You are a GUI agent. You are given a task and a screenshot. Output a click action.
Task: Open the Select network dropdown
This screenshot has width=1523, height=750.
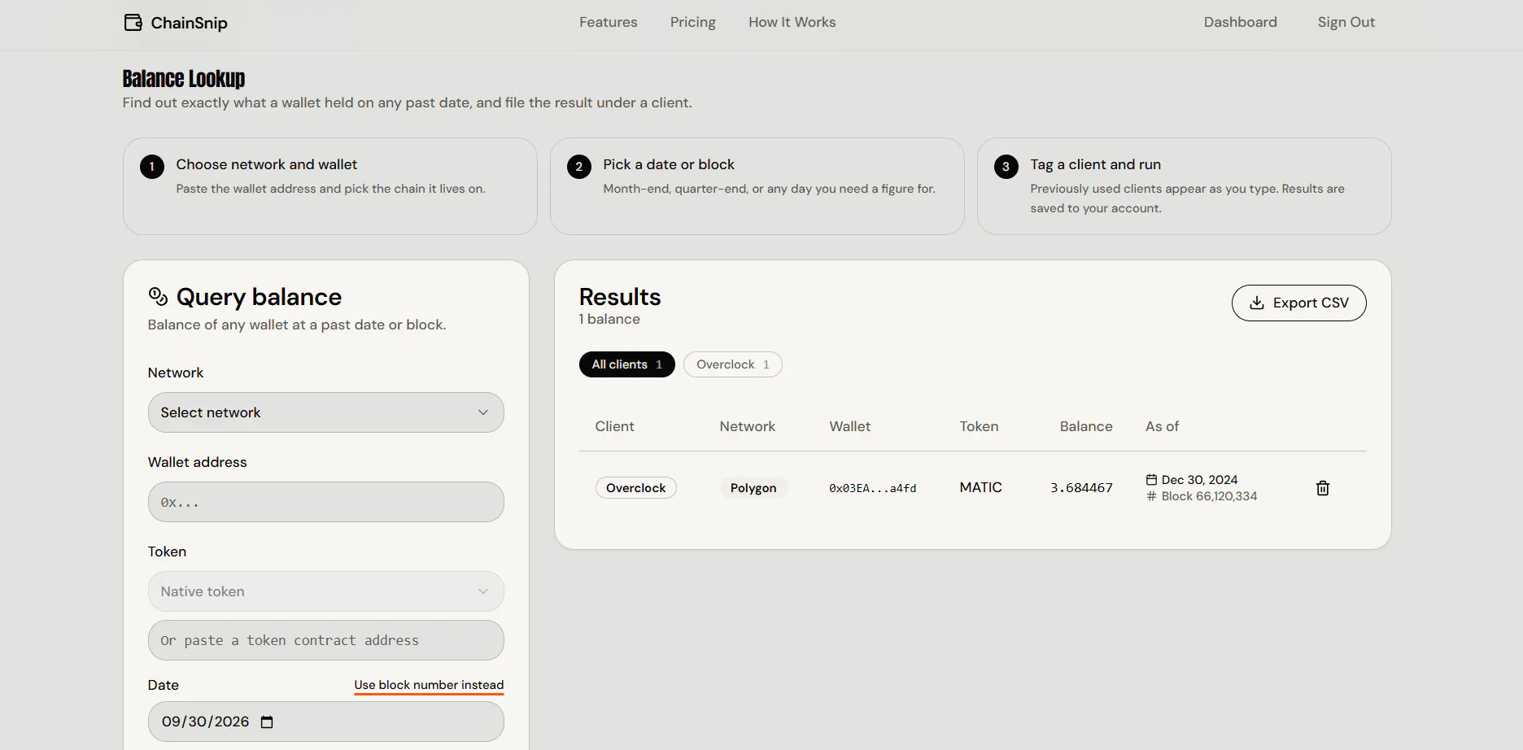pos(325,412)
